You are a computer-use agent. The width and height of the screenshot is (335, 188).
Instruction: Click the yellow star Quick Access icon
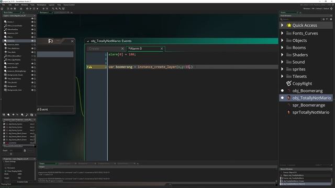289,26
